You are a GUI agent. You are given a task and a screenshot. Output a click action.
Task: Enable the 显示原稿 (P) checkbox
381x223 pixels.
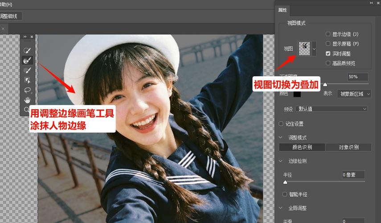point(328,44)
